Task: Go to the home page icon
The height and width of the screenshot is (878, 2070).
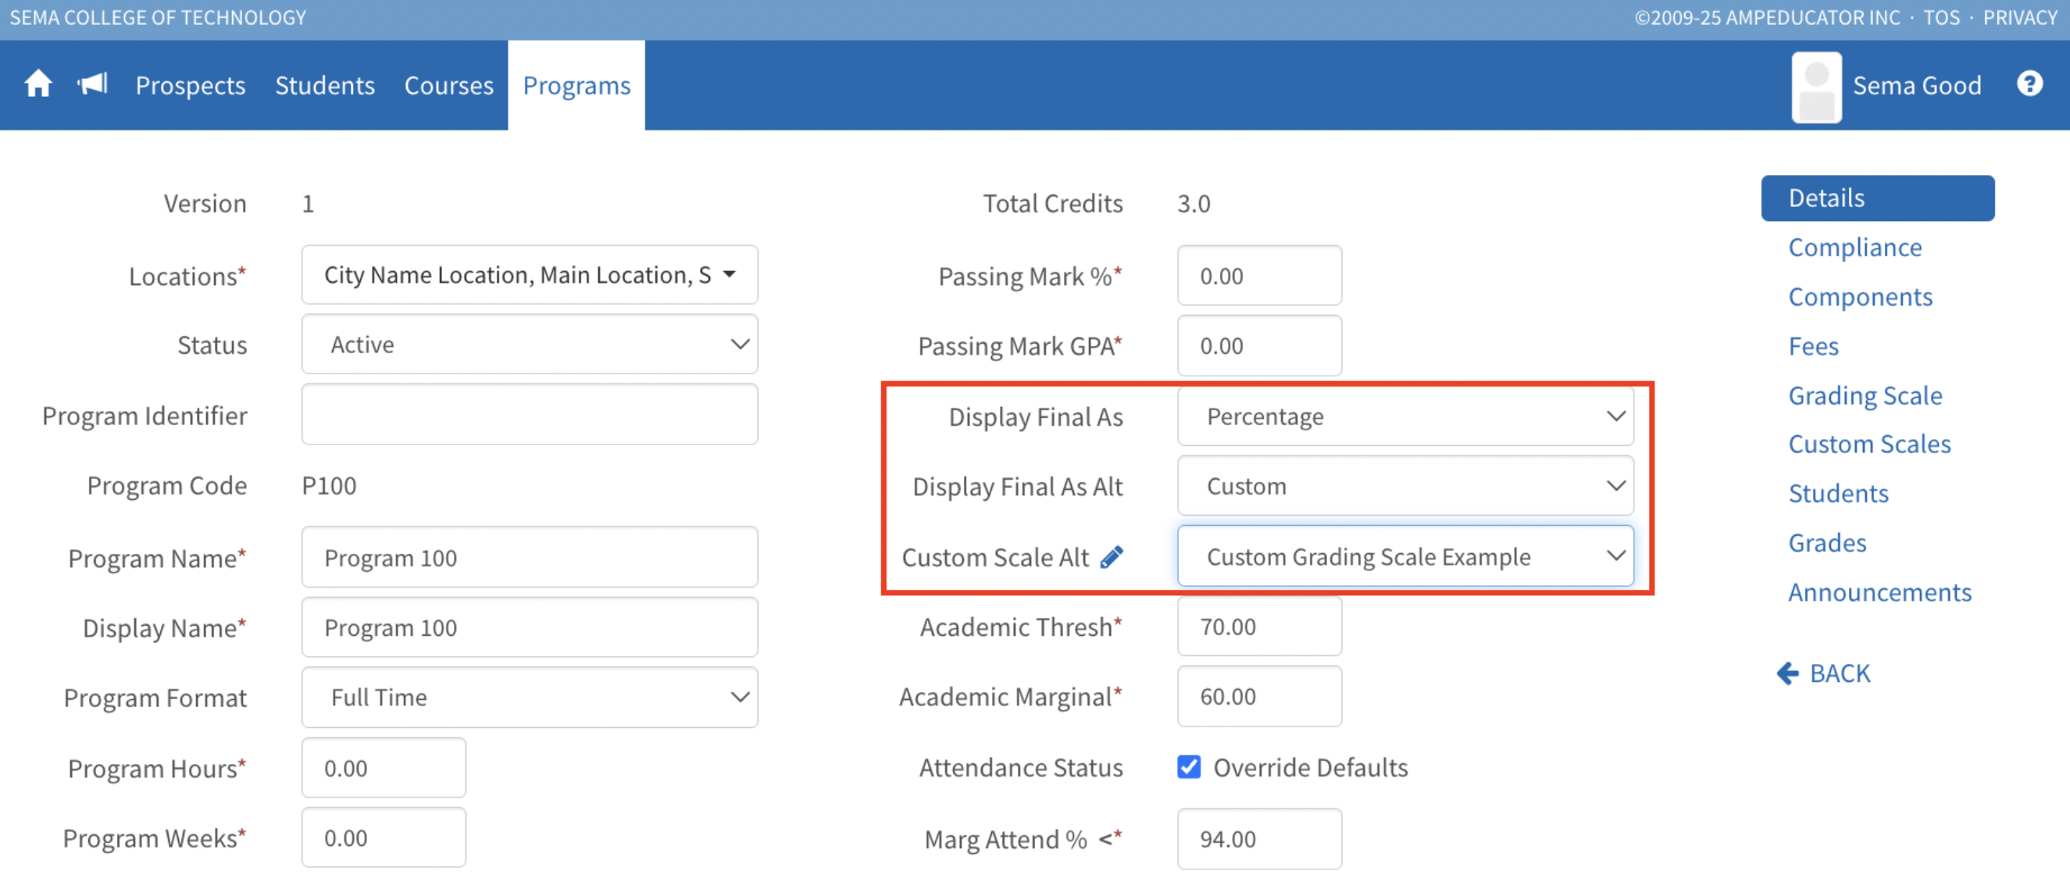Action: pos(37,84)
